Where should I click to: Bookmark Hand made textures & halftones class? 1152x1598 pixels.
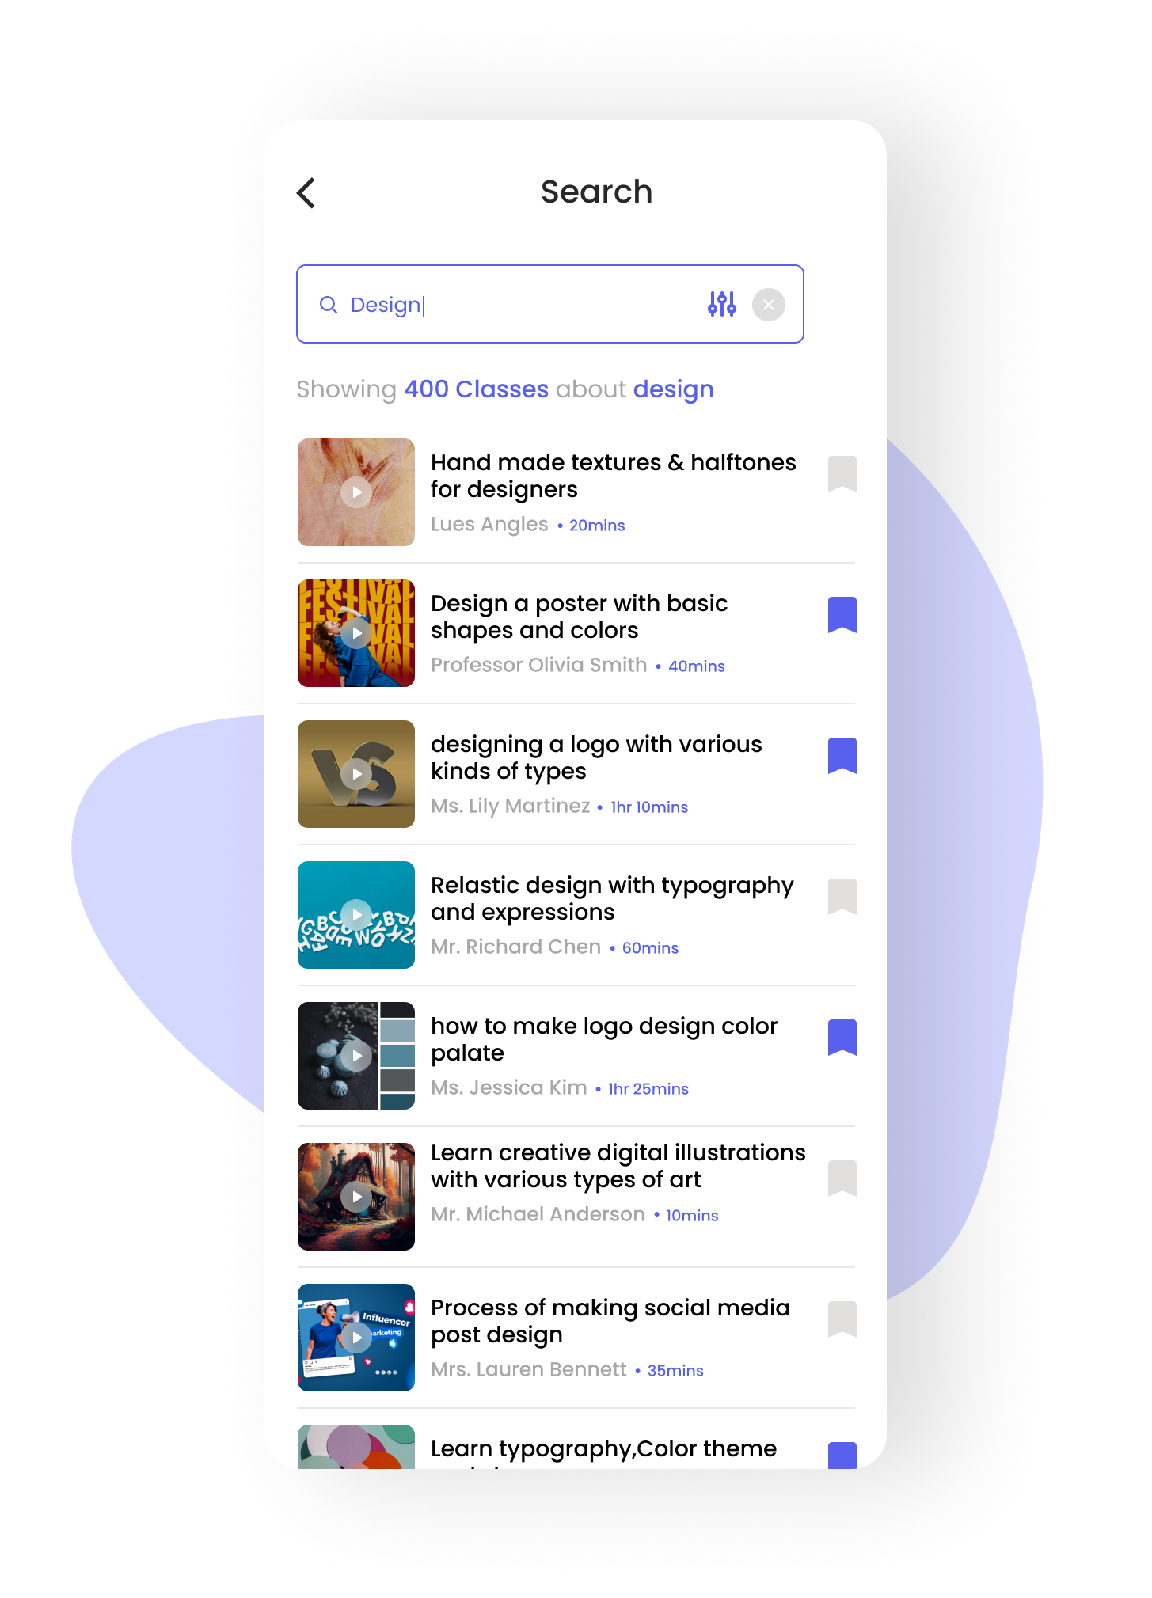tap(842, 473)
